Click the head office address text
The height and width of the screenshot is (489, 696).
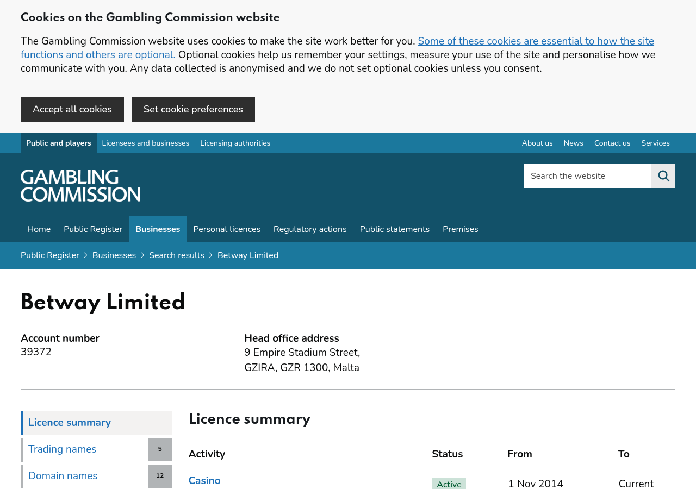coord(302,360)
